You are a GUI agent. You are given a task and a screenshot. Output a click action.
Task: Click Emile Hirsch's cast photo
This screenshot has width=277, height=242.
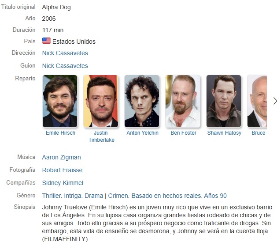[60, 101]
